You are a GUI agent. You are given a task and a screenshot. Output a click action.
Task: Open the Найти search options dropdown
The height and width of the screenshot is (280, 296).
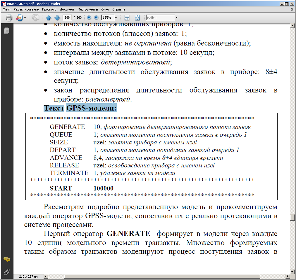click(176, 18)
